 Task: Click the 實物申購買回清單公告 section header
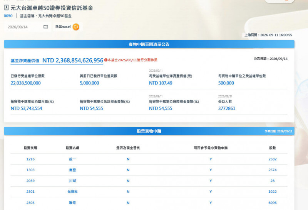[149, 44]
